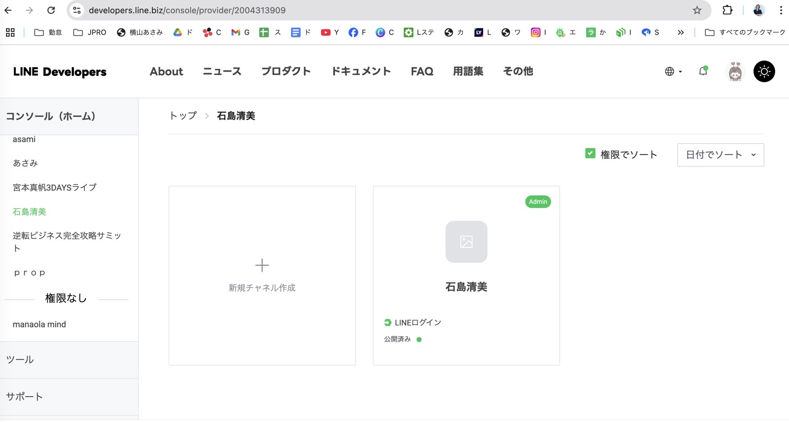Bookmark this page with the star

697,10
